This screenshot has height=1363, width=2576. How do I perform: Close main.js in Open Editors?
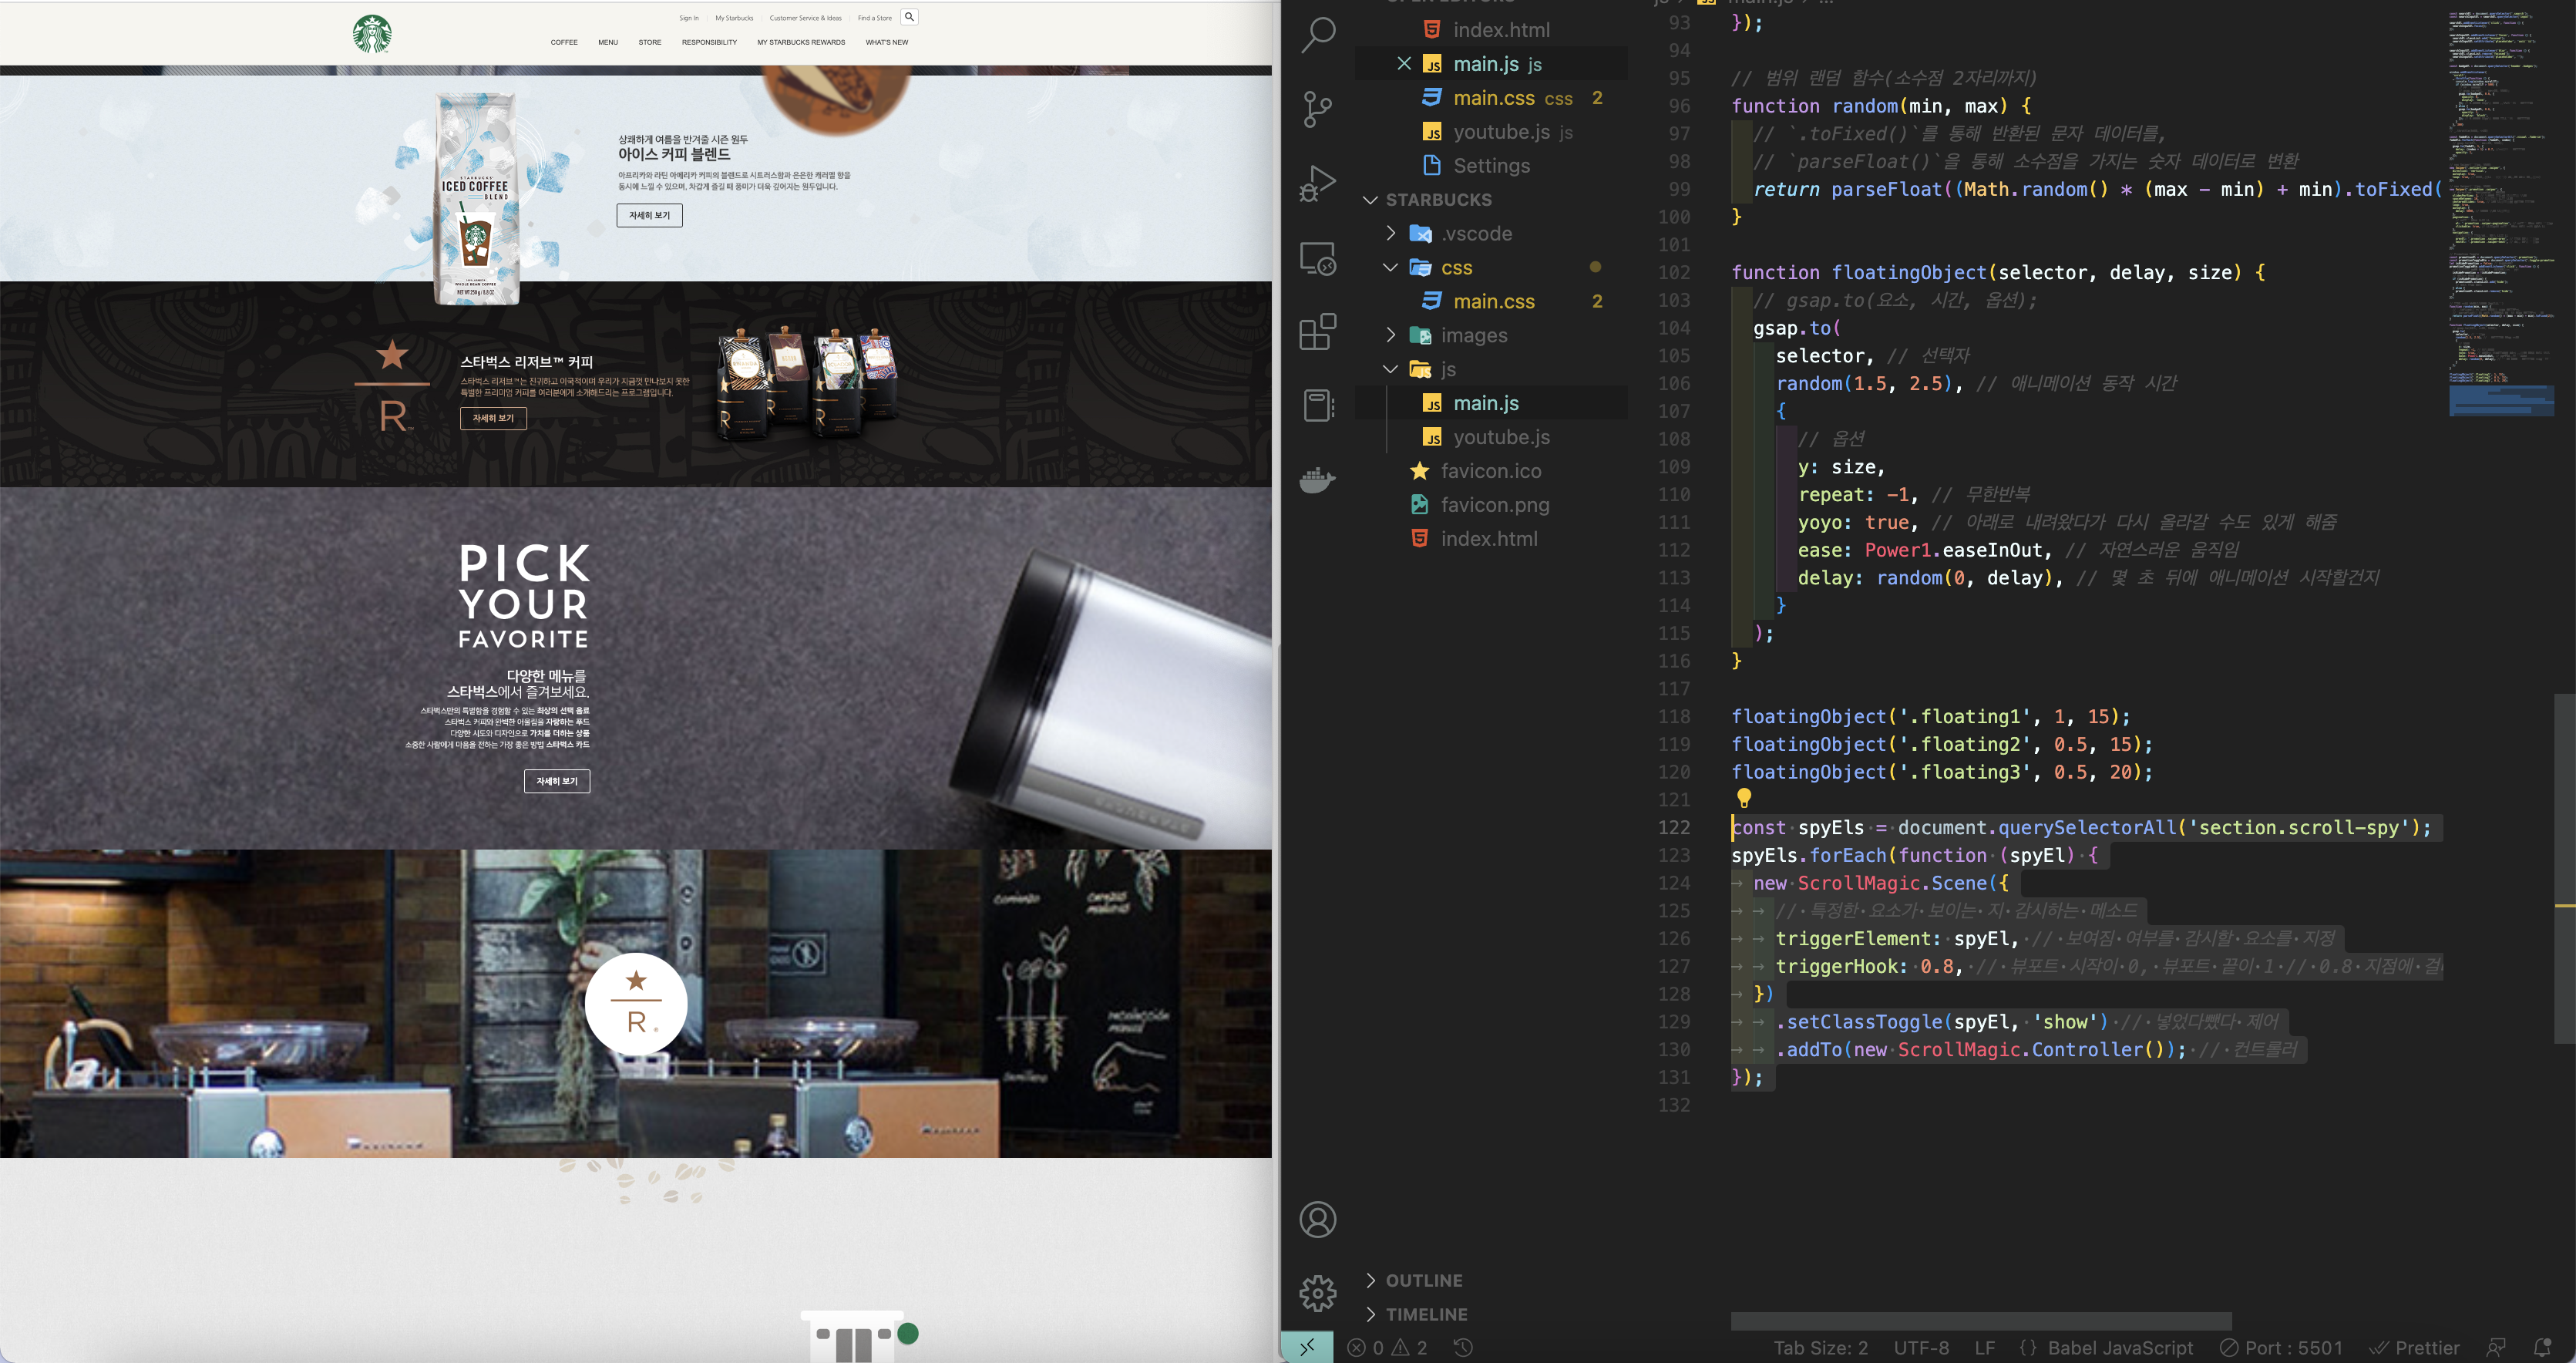[1404, 64]
